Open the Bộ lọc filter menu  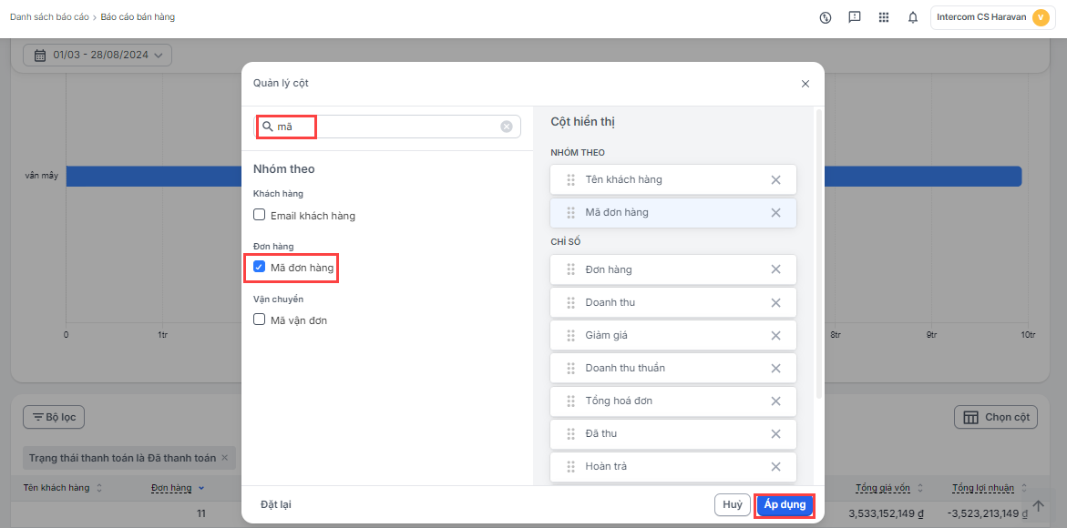tap(54, 417)
